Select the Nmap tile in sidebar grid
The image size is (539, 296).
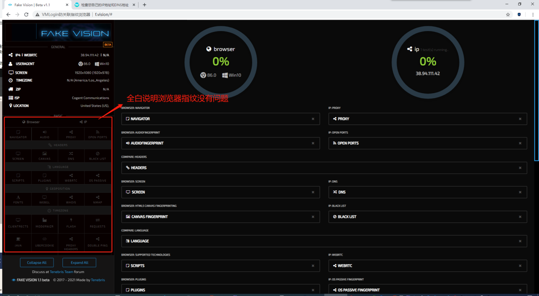coord(98,199)
